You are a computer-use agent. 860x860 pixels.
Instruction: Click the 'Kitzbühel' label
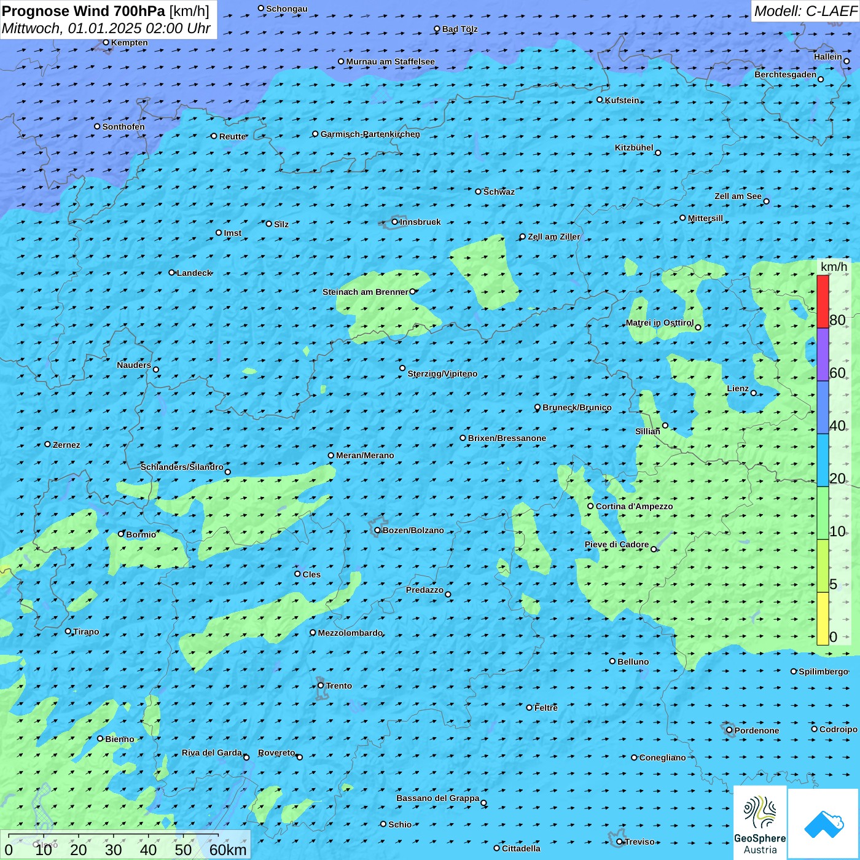coord(634,147)
